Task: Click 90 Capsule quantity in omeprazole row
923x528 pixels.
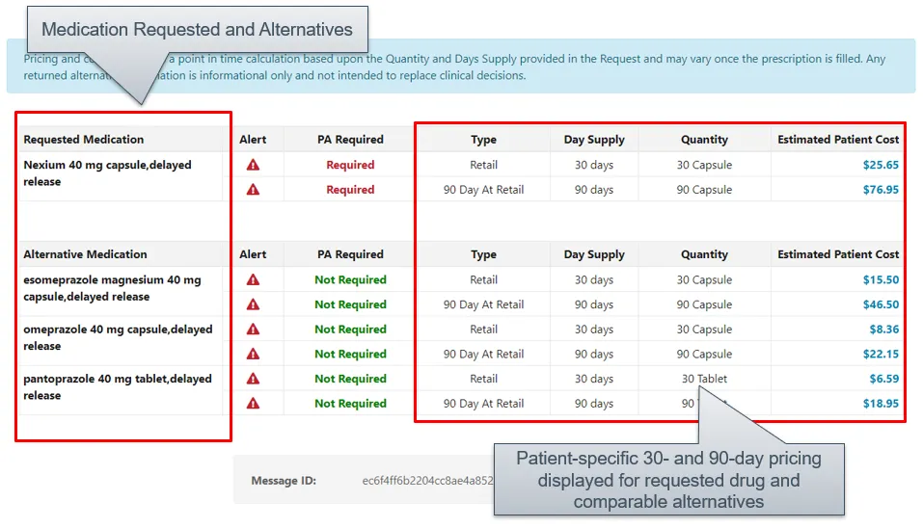Action: click(x=704, y=354)
